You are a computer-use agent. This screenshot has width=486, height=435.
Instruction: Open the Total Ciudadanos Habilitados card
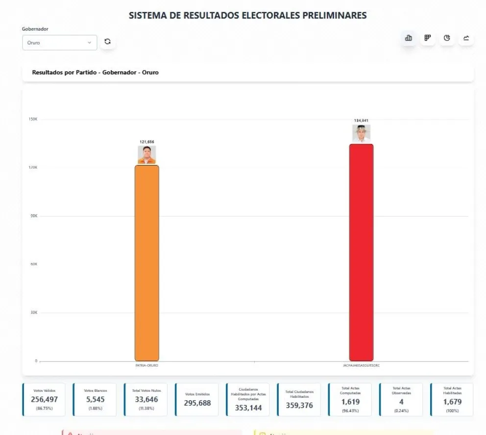coord(299,399)
